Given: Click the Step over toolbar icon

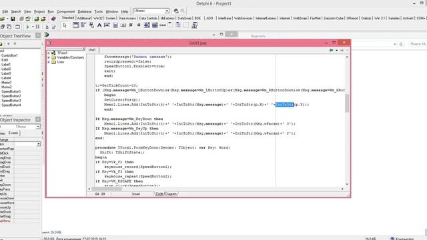Looking at the screenshot, I should [x=53, y=27].
